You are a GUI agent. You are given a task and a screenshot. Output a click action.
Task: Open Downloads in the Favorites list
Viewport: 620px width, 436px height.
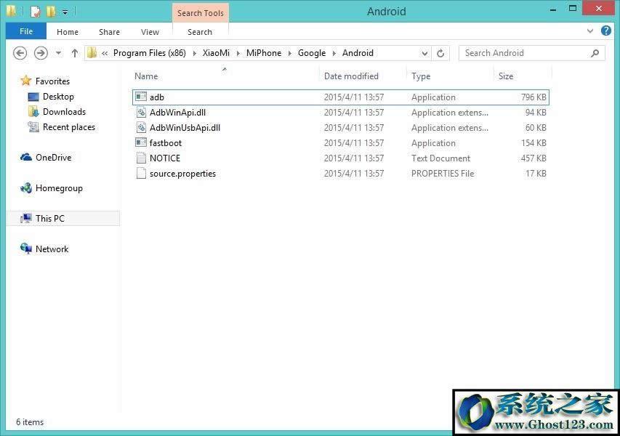64,112
